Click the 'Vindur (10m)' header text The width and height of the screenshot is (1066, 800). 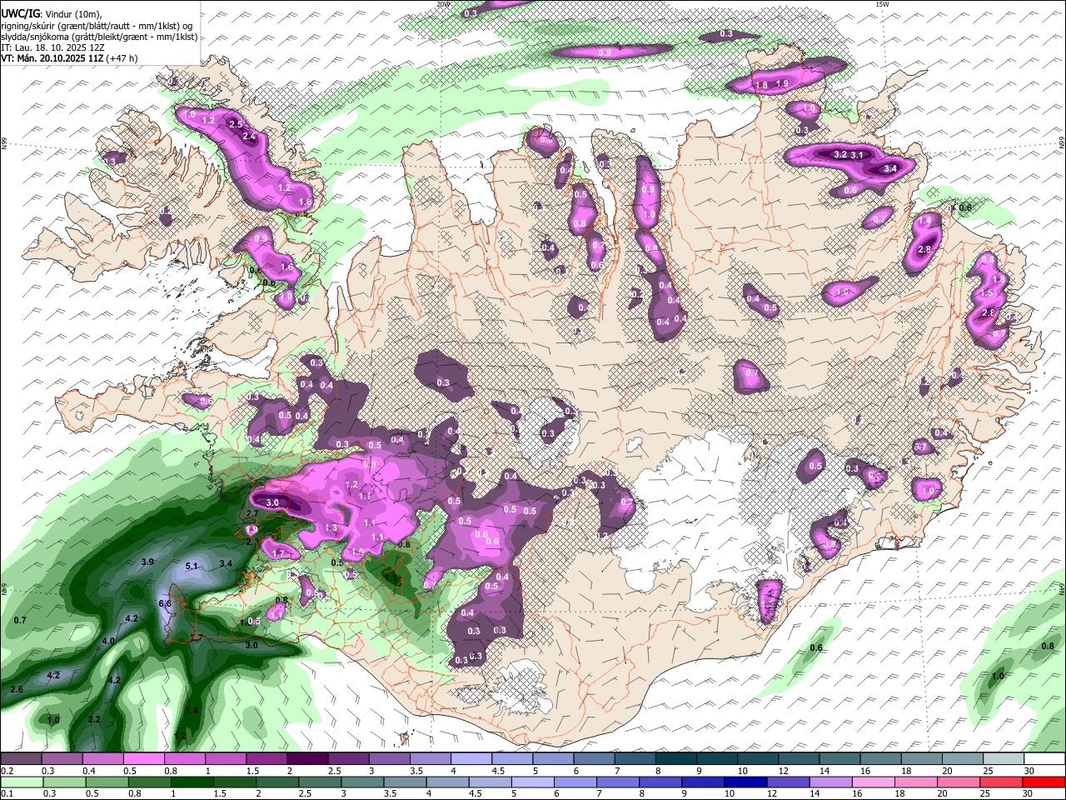coord(73,14)
